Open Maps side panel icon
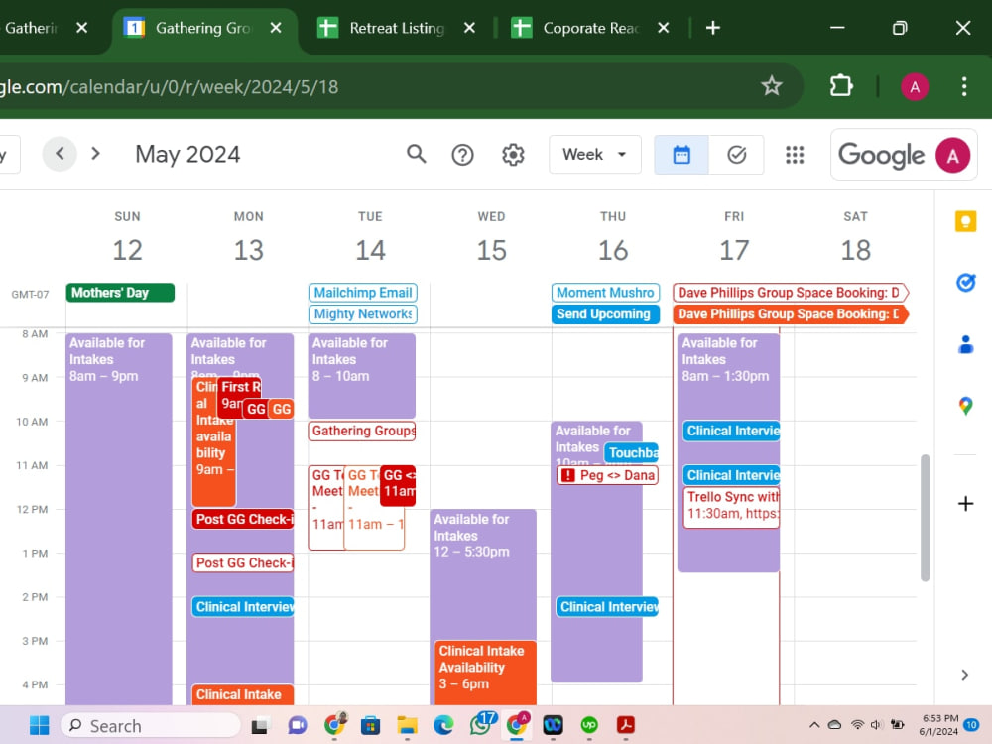The width and height of the screenshot is (992, 744). (x=965, y=405)
